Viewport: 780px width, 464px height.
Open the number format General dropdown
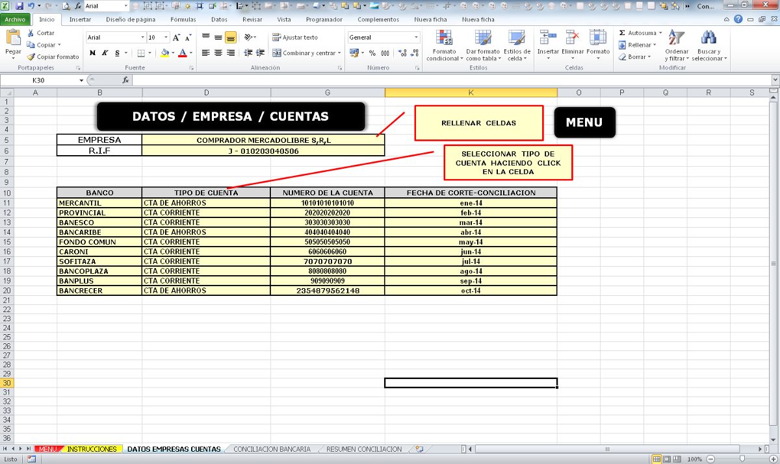(x=417, y=38)
